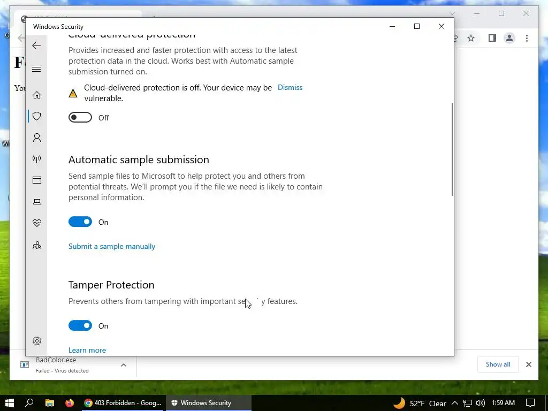The height and width of the screenshot is (411, 548).
Task: Open Family options icon
Action: (x=37, y=245)
